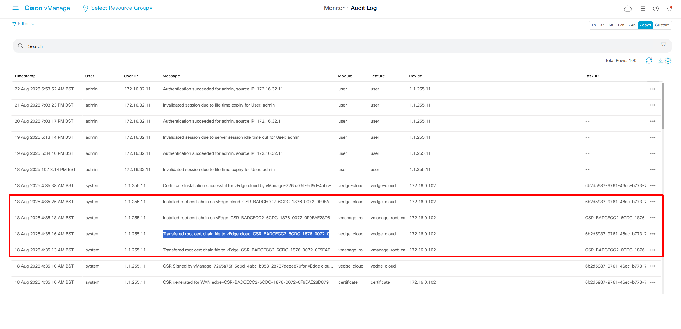Open the help question mark icon
The width and height of the screenshot is (681, 329).
656,9
